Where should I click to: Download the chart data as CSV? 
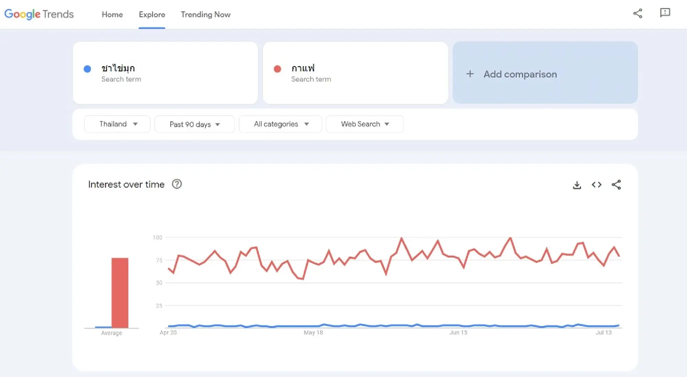(x=577, y=185)
